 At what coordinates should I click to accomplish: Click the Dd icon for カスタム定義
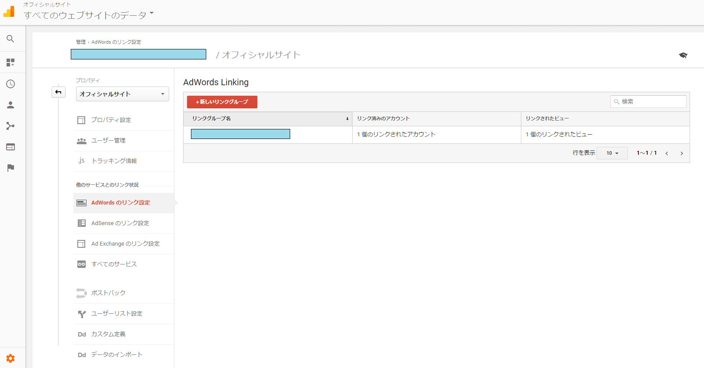click(82, 334)
